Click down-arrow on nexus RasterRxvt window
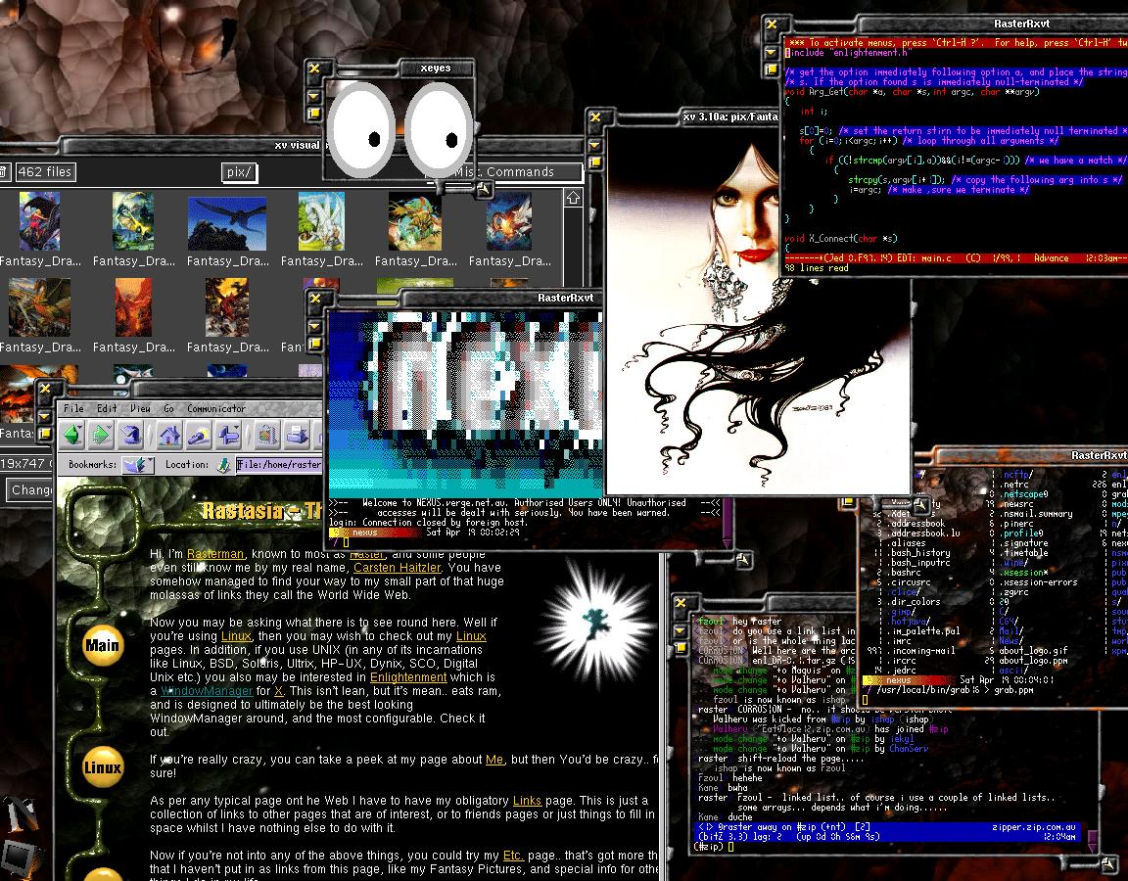1128x881 pixels. [x=315, y=327]
